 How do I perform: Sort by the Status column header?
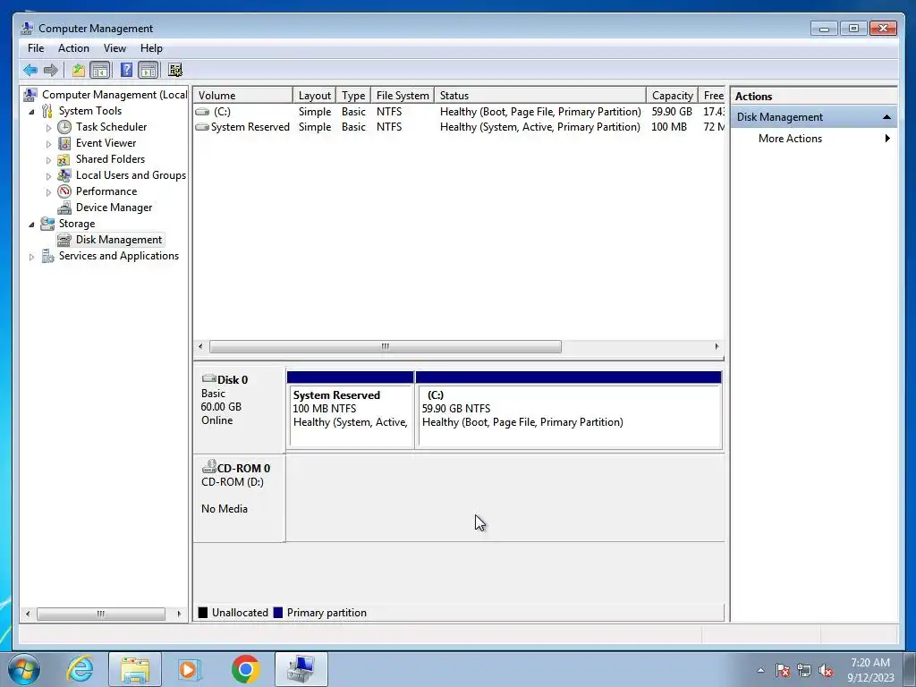pos(540,95)
